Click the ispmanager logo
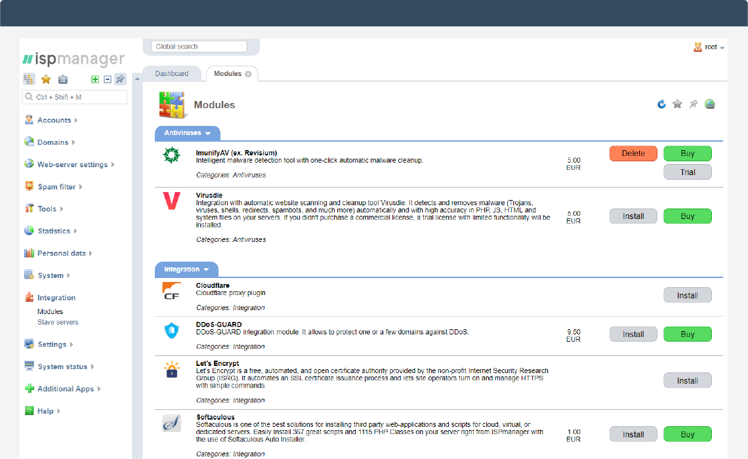Viewport: 748px width, 459px height. [x=73, y=58]
